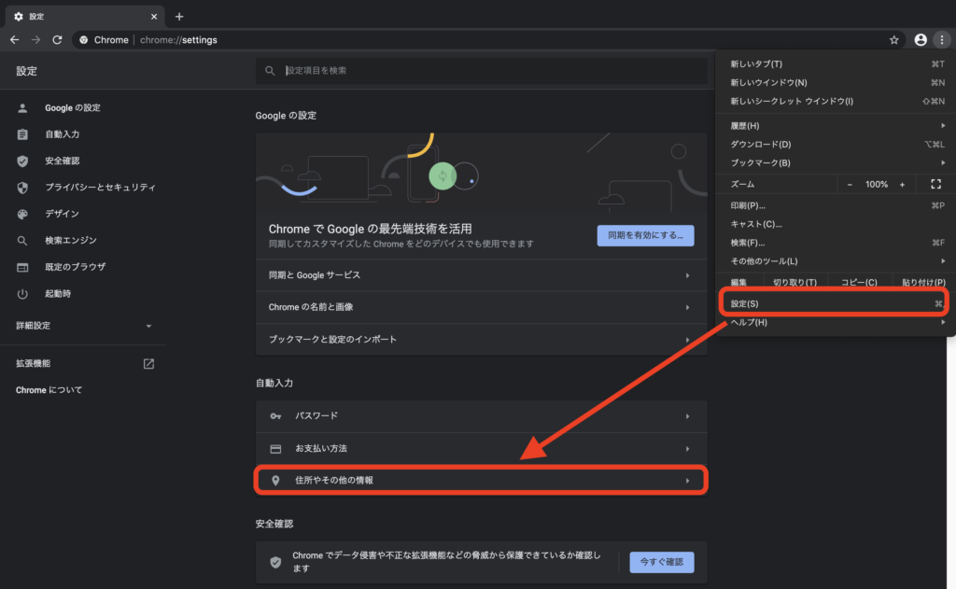Click the external link icon beside 拡張機能
Image resolution: width=956 pixels, height=589 pixels.
pyautogui.click(x=148, y=363)
